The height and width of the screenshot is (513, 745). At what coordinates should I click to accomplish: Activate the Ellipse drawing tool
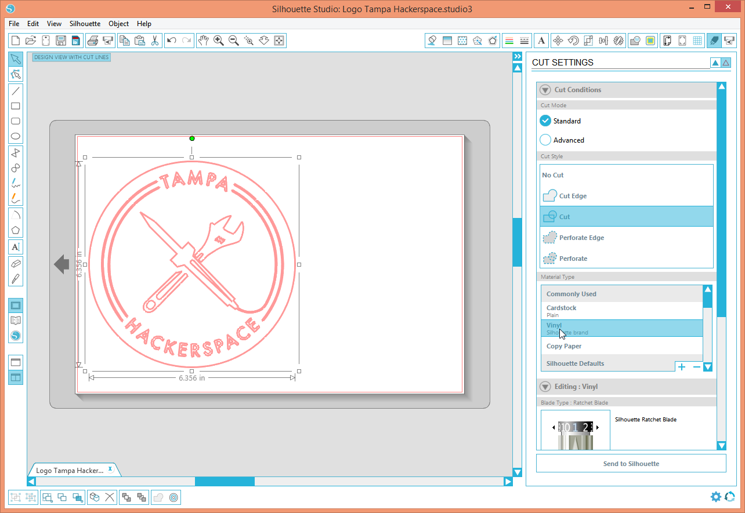click(16, 136)
